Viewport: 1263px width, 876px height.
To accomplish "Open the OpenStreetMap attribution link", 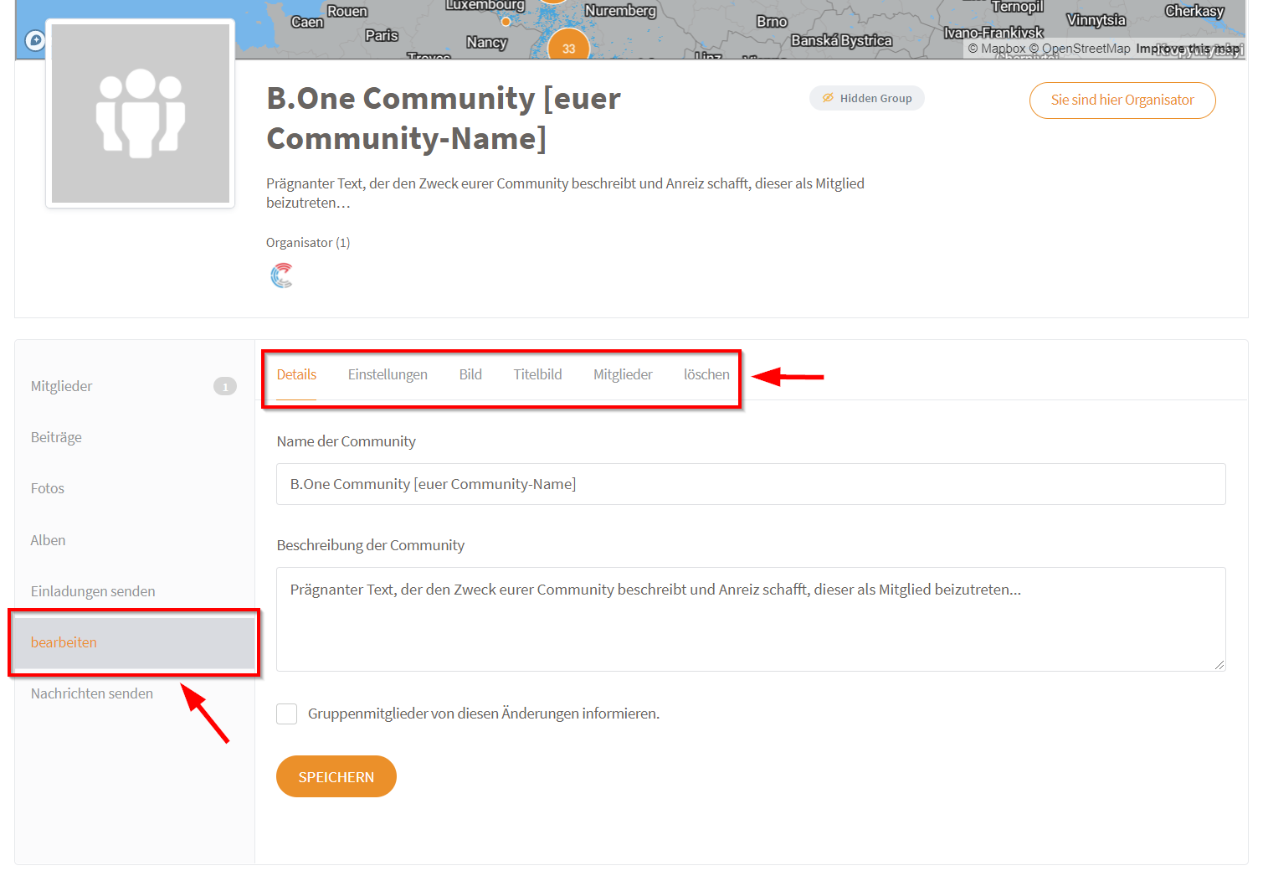I will coord(1080,49).
